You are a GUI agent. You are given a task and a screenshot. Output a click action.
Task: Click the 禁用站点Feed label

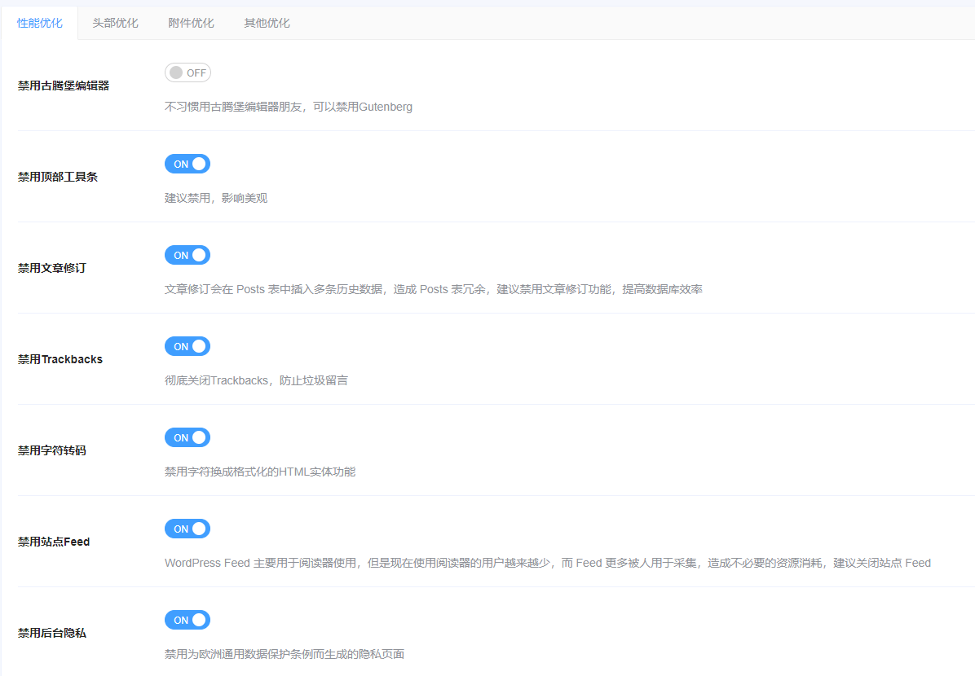tap(54, 542)
